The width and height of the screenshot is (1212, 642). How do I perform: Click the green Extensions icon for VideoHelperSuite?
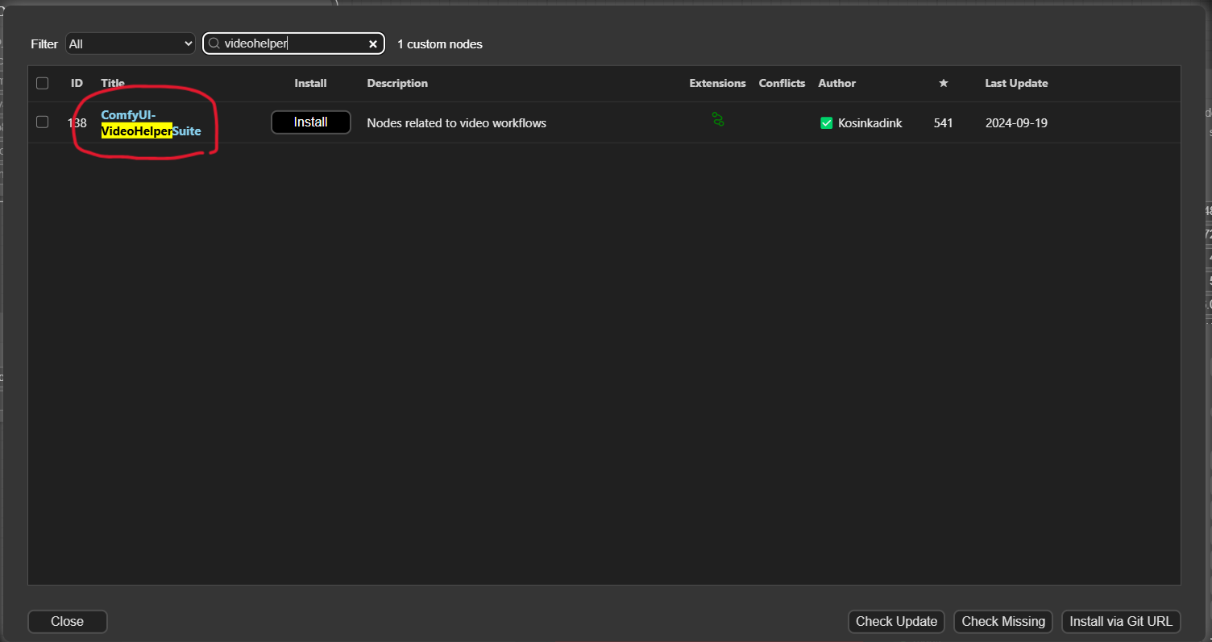click(717, 119)
